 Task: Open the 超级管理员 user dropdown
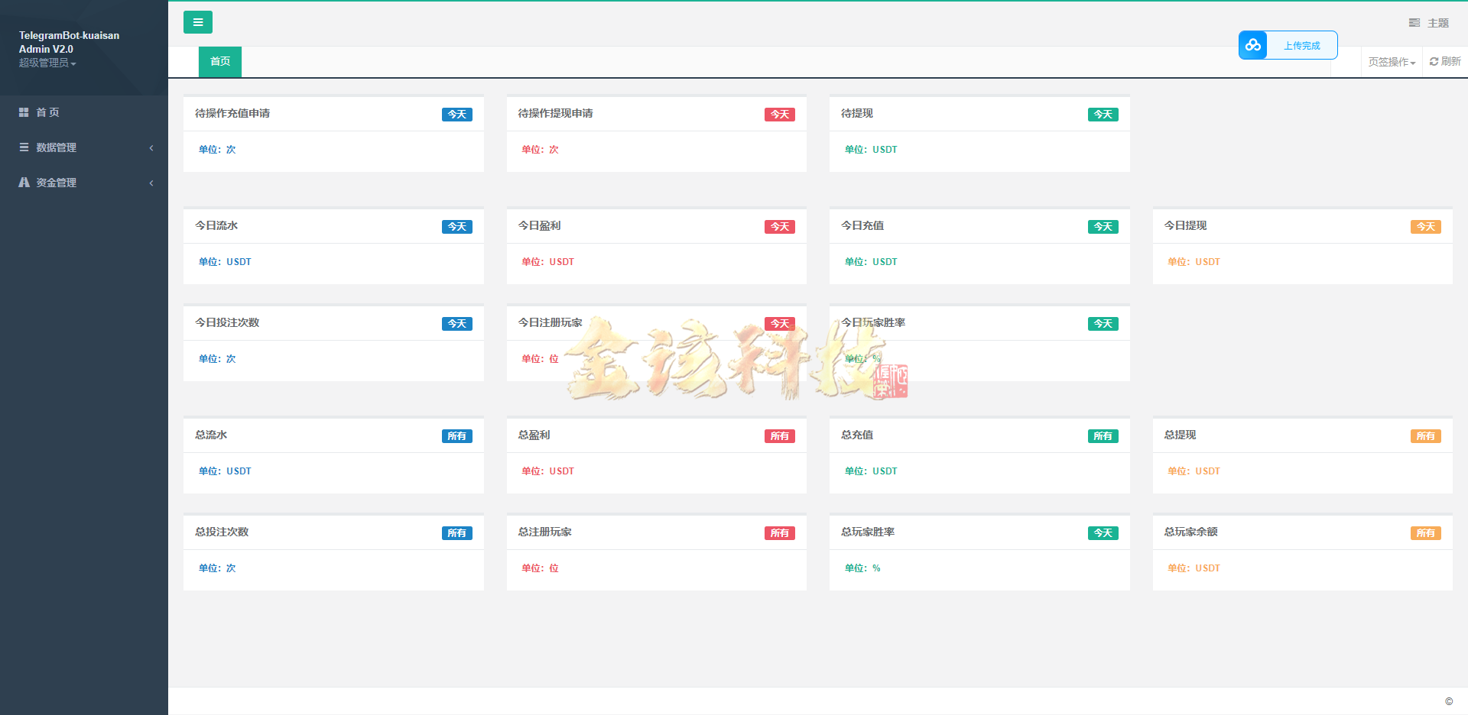[47, 63]
